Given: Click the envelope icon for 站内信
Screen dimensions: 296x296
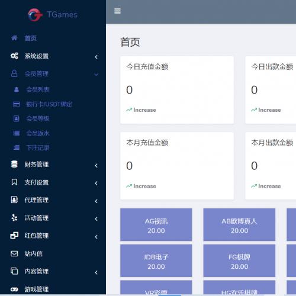Looking at the screenshot, I should click(14, 253).
